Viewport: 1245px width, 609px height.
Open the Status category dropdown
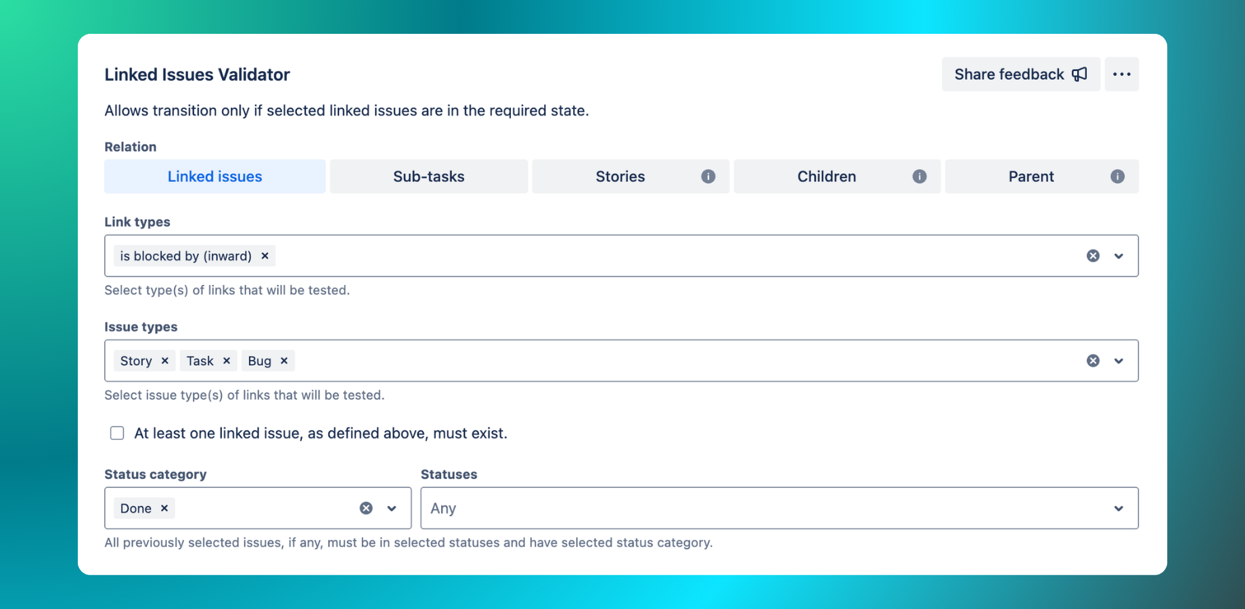[x=391, y=508]
